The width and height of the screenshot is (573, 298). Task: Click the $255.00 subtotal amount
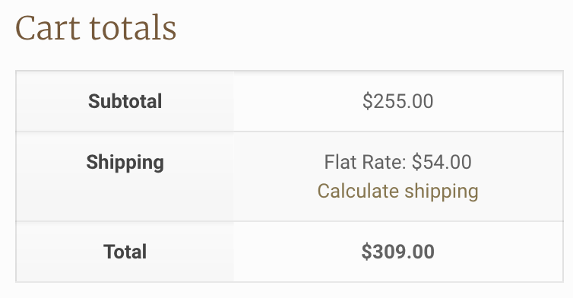(397, 101)
